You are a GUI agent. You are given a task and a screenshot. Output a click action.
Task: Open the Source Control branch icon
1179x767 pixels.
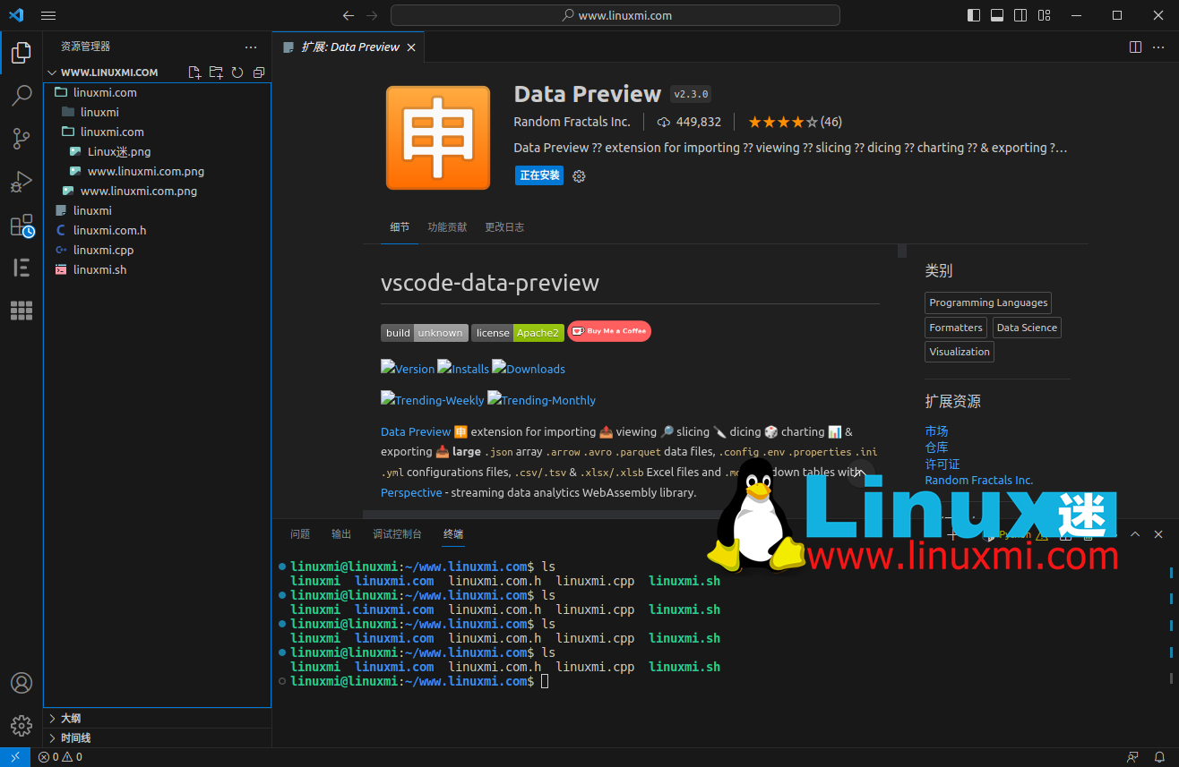pos(22,139)
